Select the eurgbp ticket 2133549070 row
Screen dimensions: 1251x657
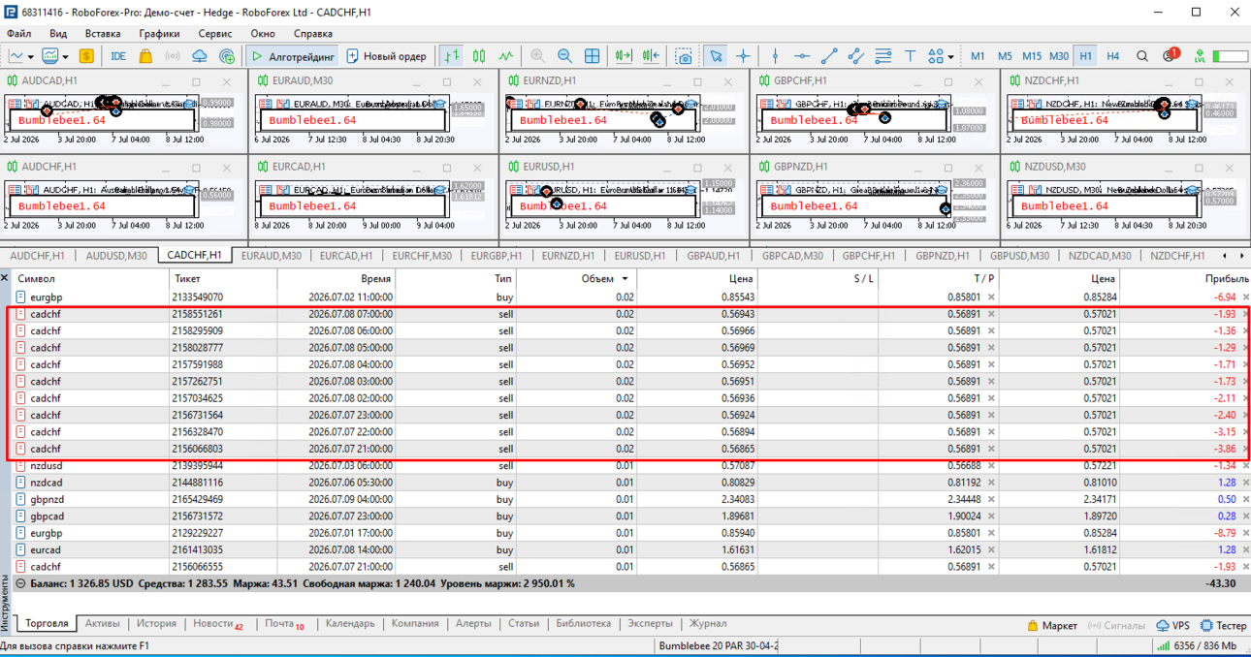pyautogui.click(x=630, y=297)
